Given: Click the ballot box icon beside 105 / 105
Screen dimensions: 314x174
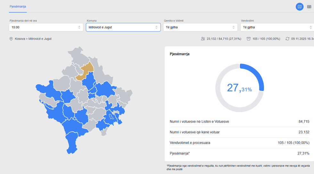Looking at the screenshot, I should (249, 39).
